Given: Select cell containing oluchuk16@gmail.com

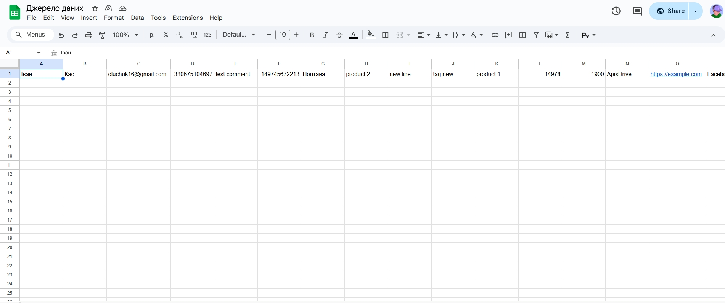Looking at the screenshot, I should point(138,74).
